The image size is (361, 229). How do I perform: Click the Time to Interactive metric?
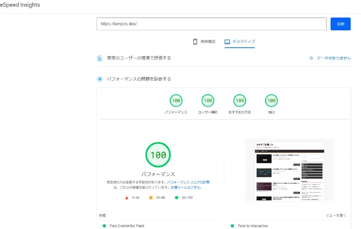tap(253, 226)
